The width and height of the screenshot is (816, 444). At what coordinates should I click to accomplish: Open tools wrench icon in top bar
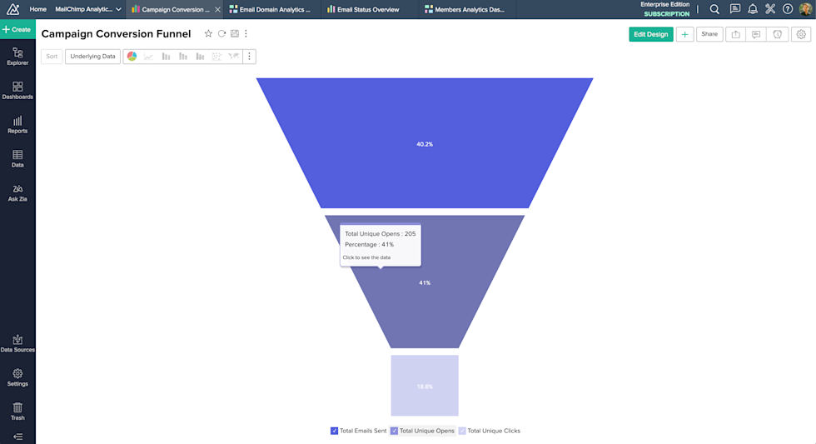click(x=770, y=9)
